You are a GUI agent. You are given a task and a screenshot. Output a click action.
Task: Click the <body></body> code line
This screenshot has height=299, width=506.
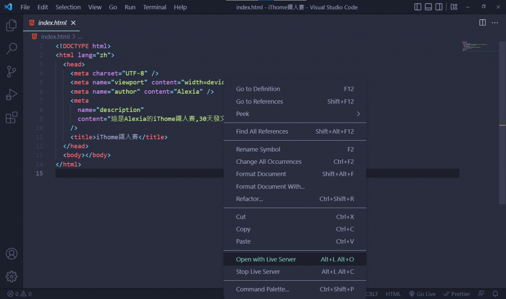coord(87,155)
